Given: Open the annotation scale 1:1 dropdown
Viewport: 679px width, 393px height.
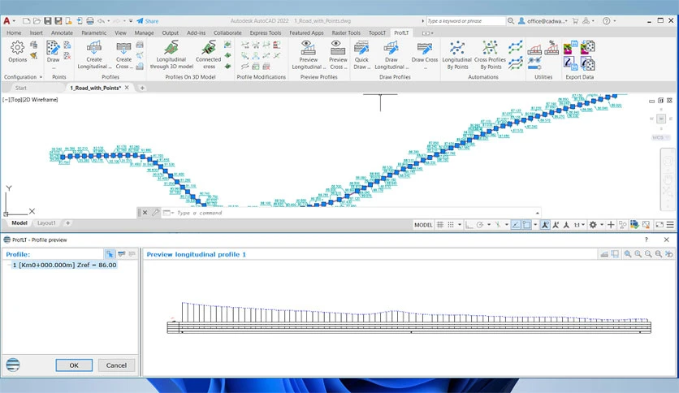Looking at the screenshot, I should [x=579, y=225].
